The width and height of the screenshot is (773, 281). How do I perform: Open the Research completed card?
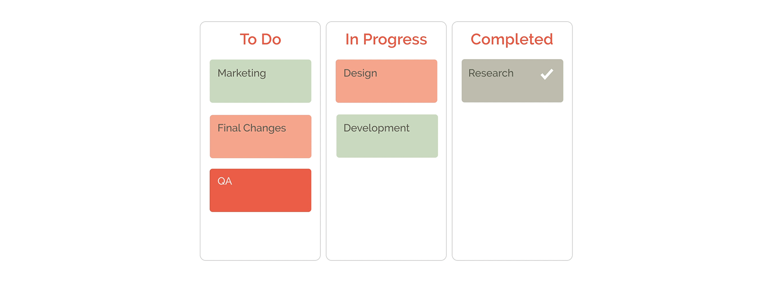[513, 81]
